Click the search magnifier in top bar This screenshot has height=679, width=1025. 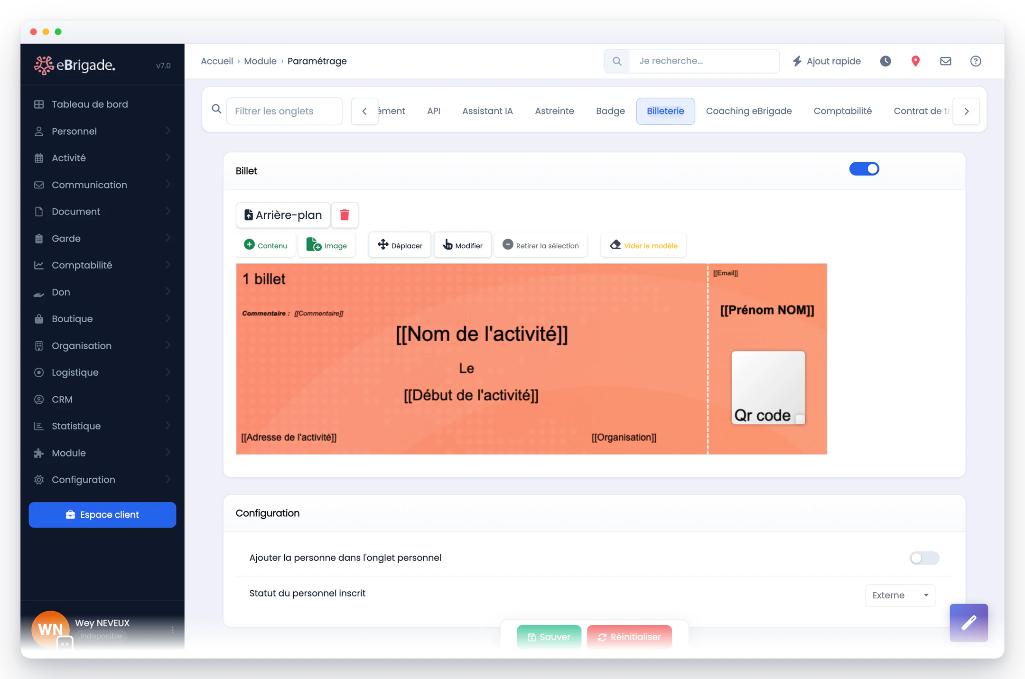[x=617, y=61]
